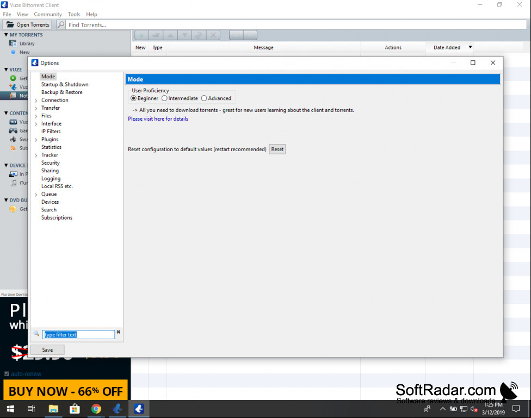Click the active Vuze Options taskbar icon
Image resolution: width=531 pixels, height=418 pixels.
tap(139, 409)
